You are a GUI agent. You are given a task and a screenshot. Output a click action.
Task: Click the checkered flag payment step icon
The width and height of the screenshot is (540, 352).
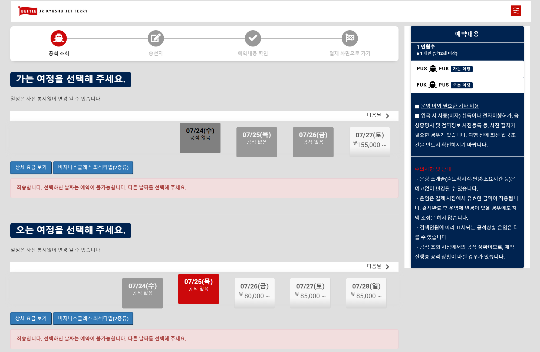coord(350,38)
